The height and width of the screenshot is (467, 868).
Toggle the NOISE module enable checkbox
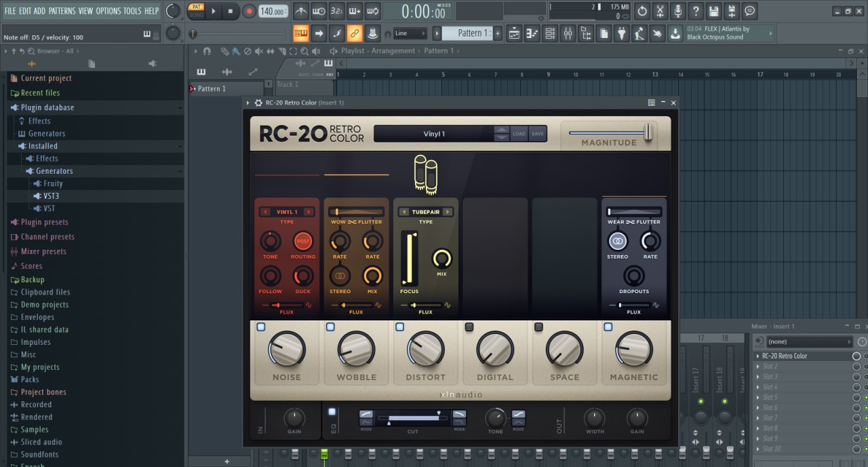(261, 327)
